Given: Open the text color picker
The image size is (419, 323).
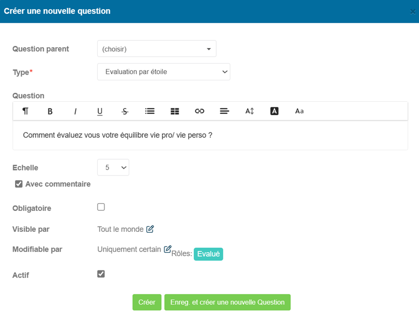Looking at the screenshot, I should click(x=274, y=111).
